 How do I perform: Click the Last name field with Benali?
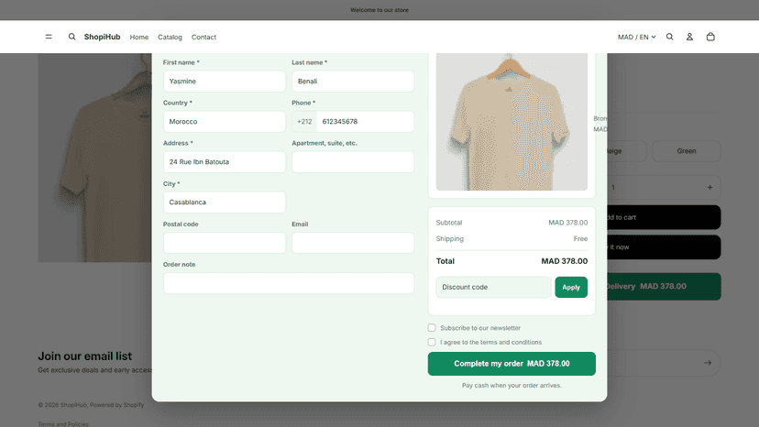tap(353, 82)
